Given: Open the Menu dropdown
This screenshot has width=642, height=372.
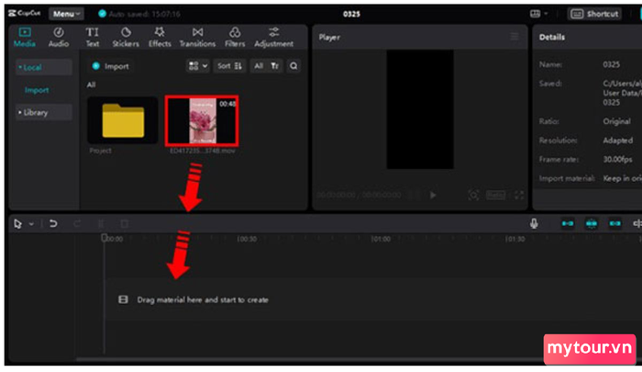Looking at the screenshot, I should 66,14.
